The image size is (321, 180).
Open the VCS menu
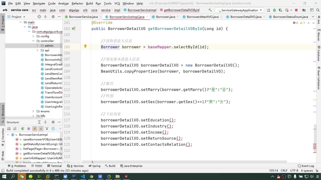click(117, 3)
